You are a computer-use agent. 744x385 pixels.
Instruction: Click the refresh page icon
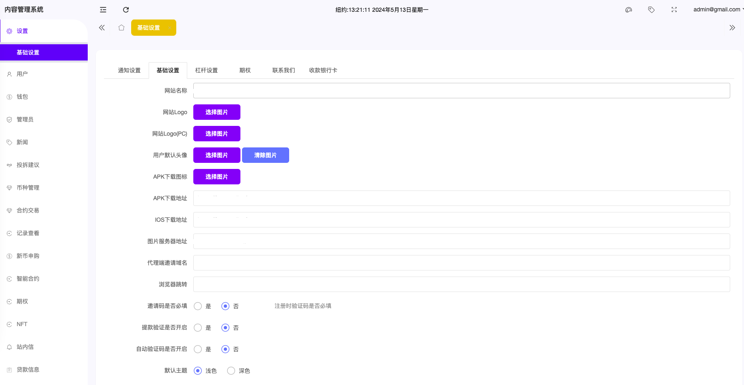pos(126,10)
